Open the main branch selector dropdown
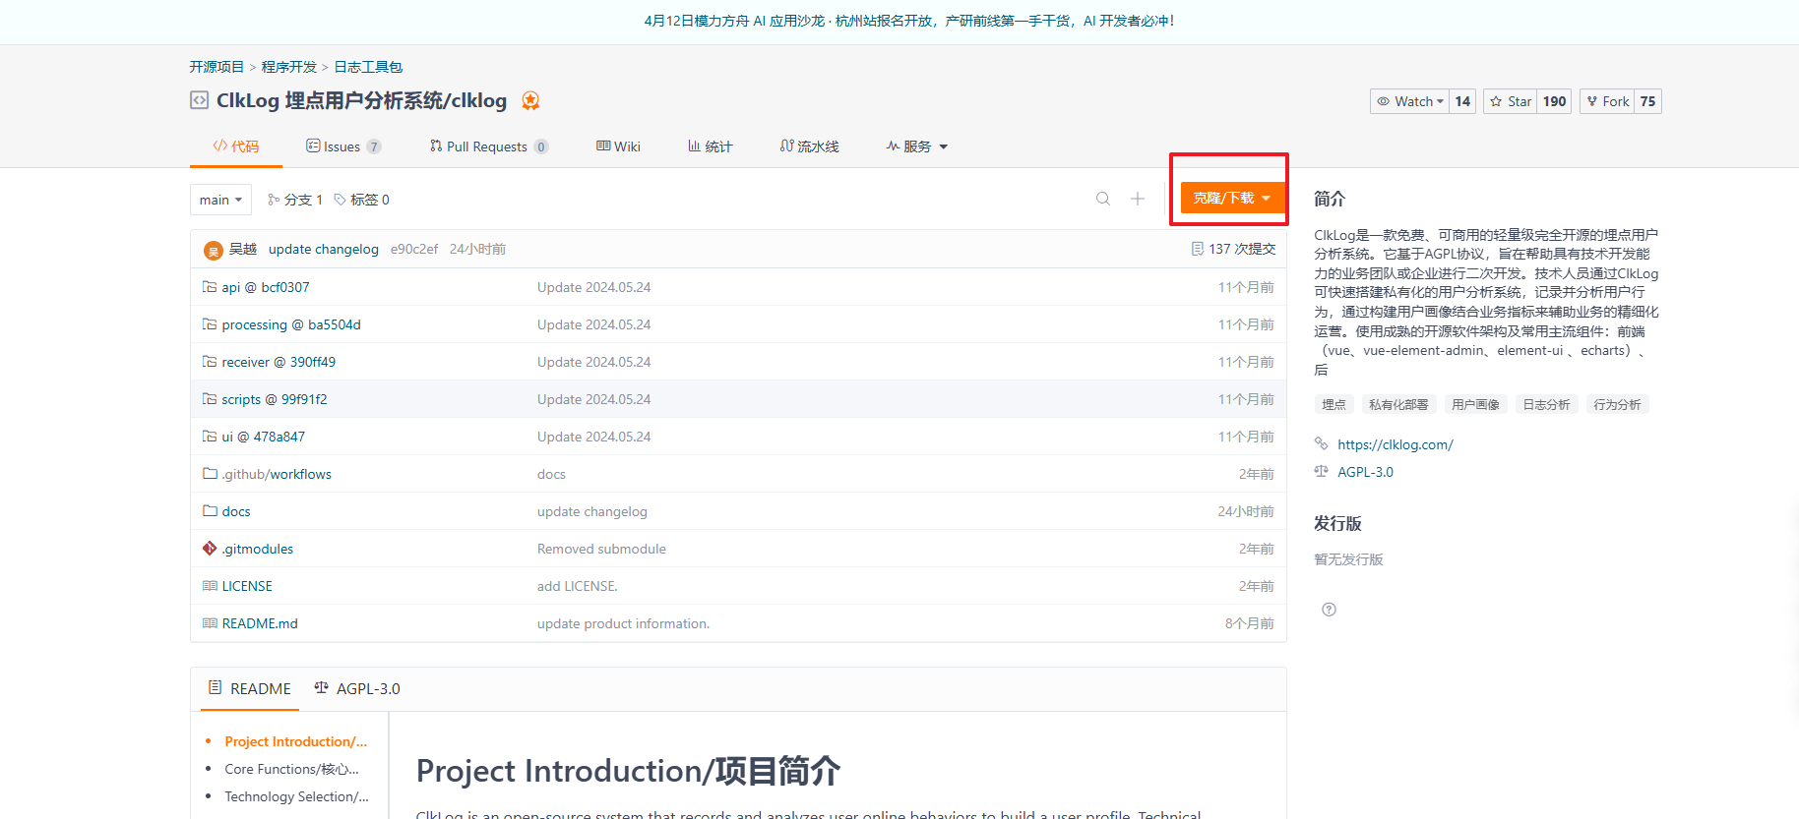Screen dimensions: 1799x819 [x=220, y=200]
